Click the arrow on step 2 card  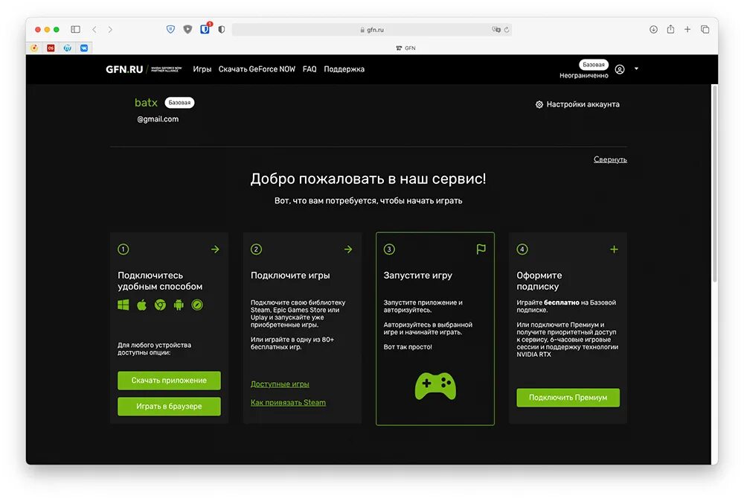[x=348, y=249]
